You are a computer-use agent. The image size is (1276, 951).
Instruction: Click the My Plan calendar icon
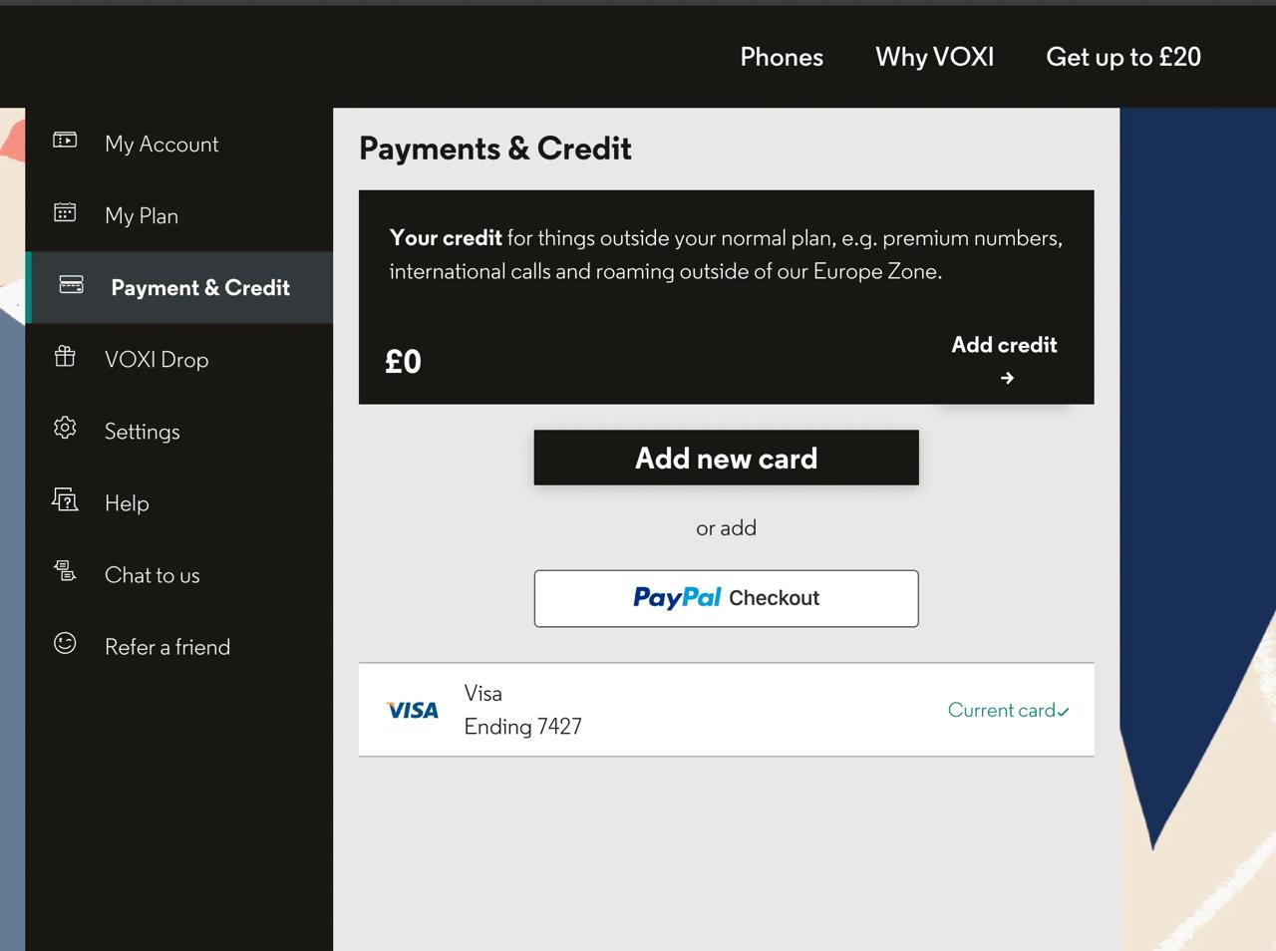65,212
